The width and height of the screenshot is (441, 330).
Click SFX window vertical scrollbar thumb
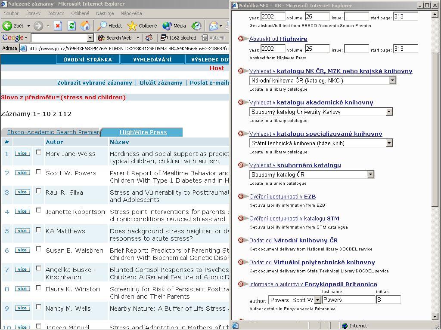[x=435, y=129]
